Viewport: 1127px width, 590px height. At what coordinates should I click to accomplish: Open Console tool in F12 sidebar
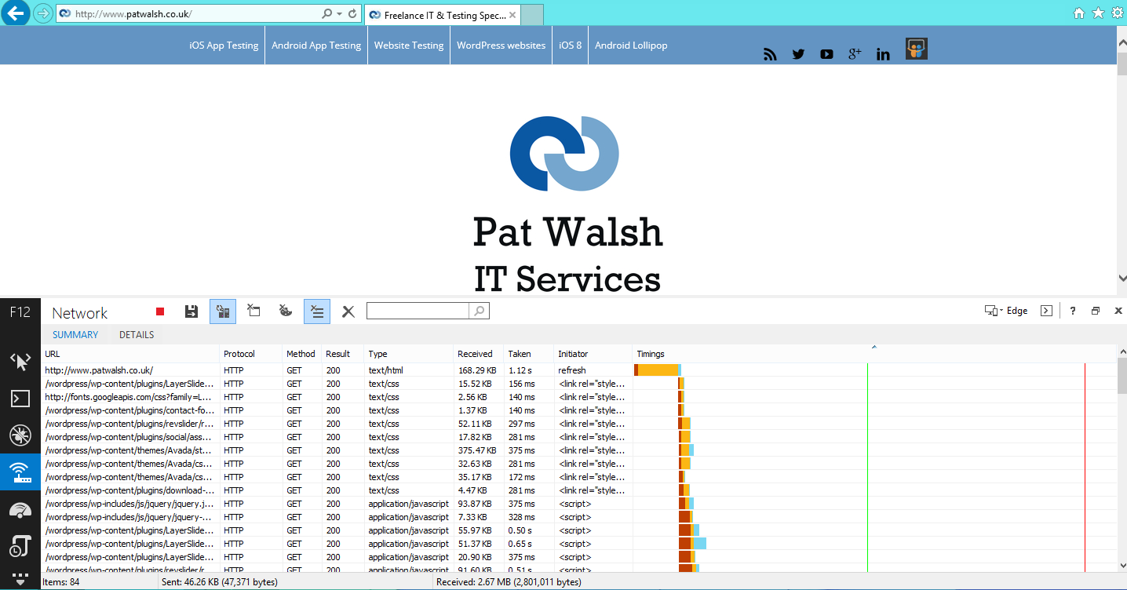(x=20, y=399)
